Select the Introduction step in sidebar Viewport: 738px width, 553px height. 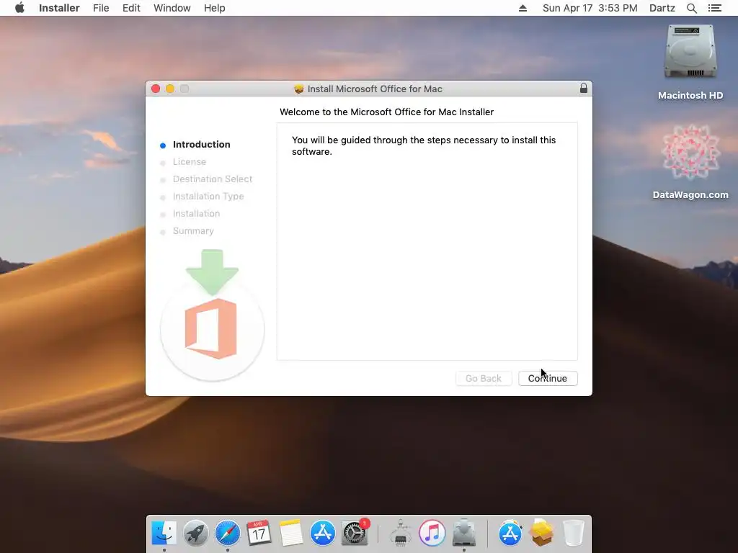(x=202, y=144)
